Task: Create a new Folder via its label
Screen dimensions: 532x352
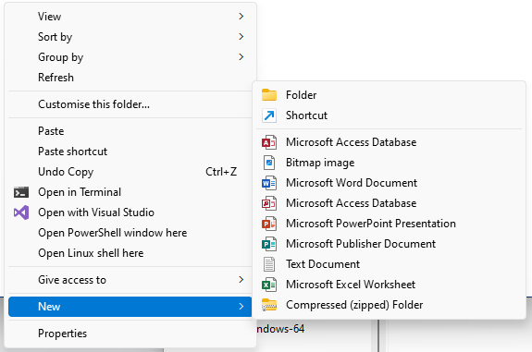Action: tap(301, 95)
